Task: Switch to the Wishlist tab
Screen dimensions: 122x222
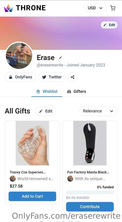Action: (x=47, y=92)
